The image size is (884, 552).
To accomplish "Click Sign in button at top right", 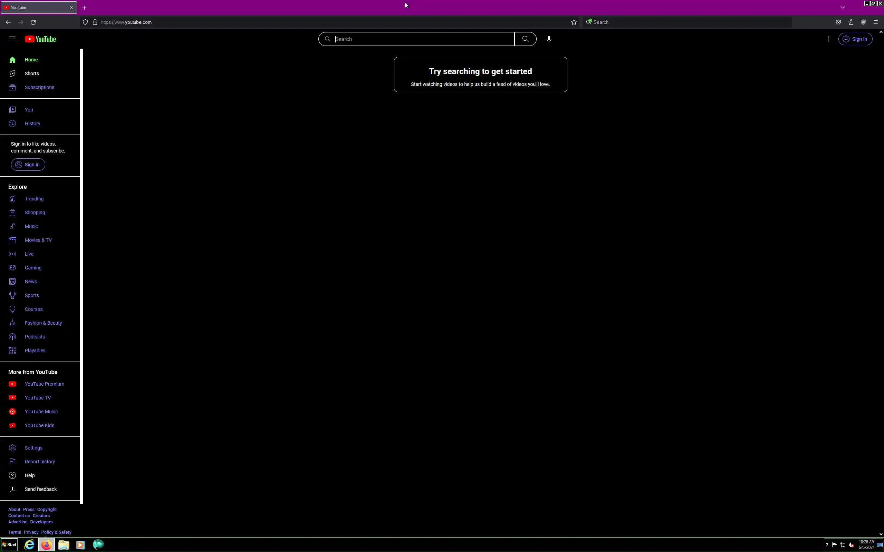I will click(x=855, y=39).
